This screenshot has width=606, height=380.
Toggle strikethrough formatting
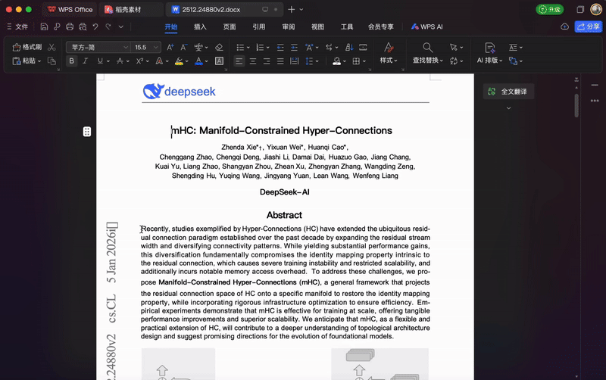pos(120,61)
